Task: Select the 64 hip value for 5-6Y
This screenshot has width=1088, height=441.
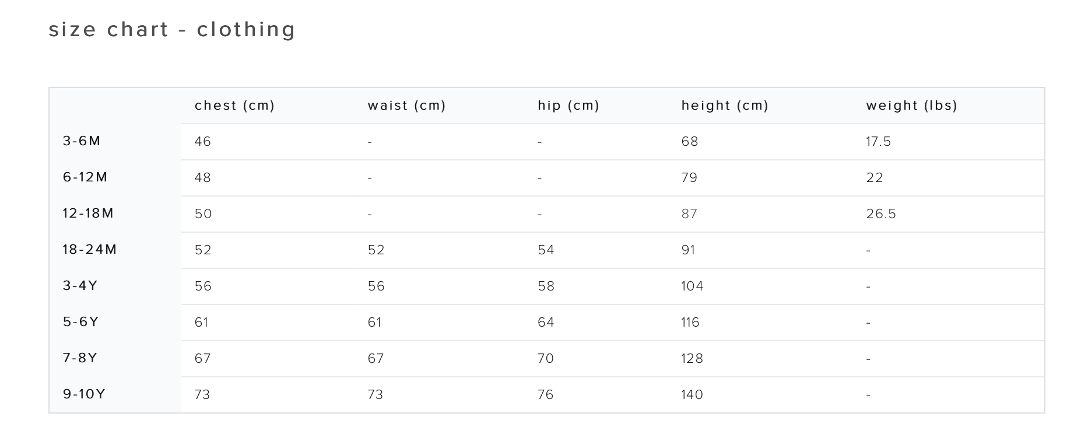Action: [546, 323]
